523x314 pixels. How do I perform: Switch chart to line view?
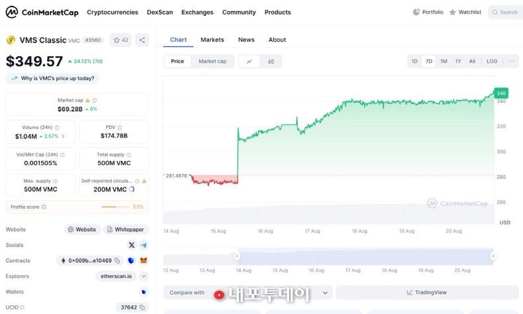coord(249,62)
